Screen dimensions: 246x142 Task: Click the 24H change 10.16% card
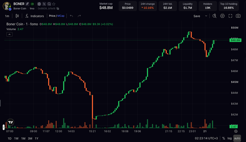(x=148, y=6)
